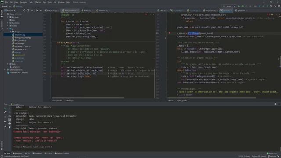
Task: Open the Code menu
Action: click(x=31, y=2)
